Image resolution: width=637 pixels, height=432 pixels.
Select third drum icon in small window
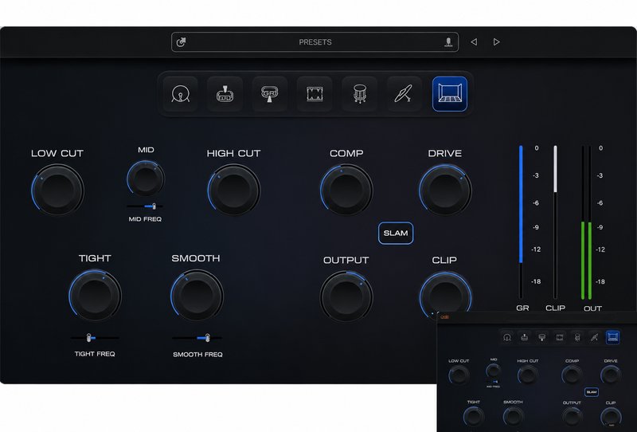[542, 337]
